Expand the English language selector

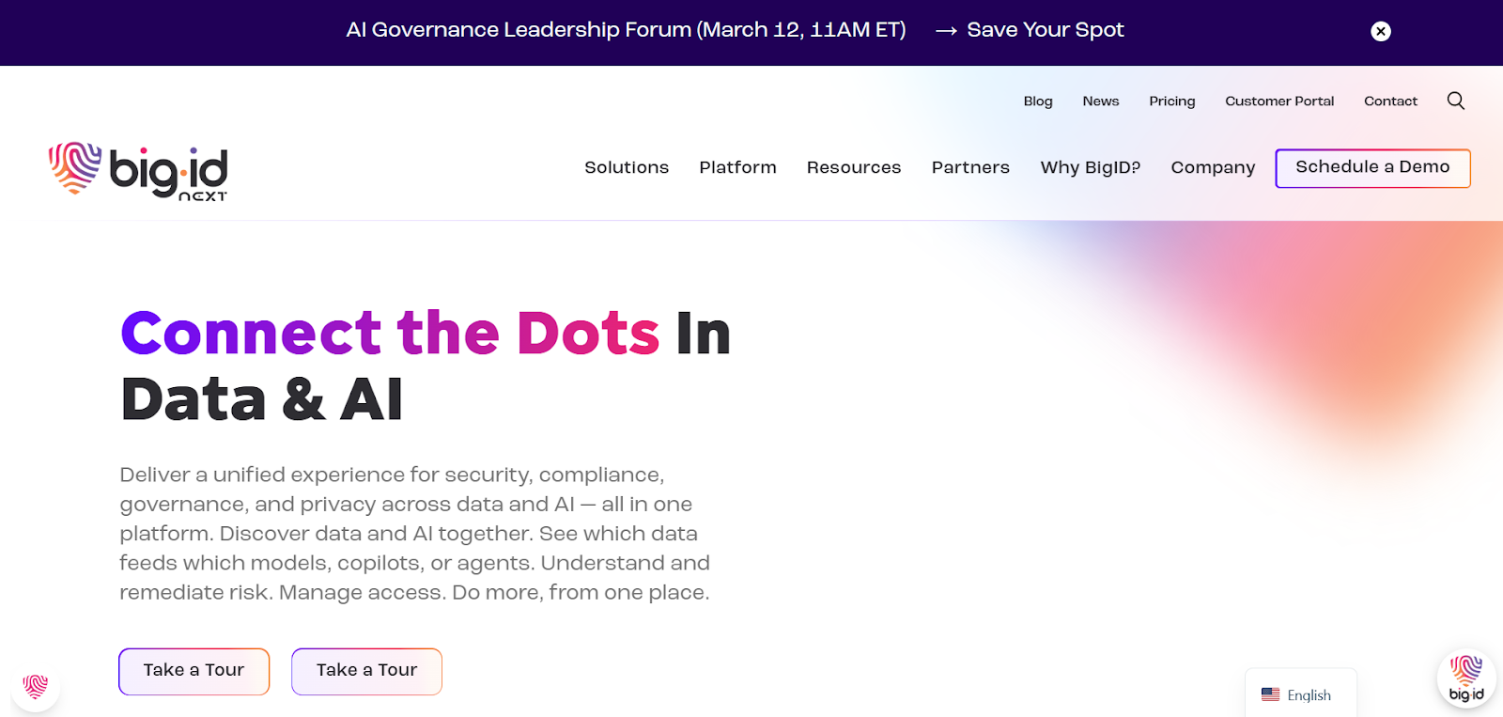tap(1299, 694)
